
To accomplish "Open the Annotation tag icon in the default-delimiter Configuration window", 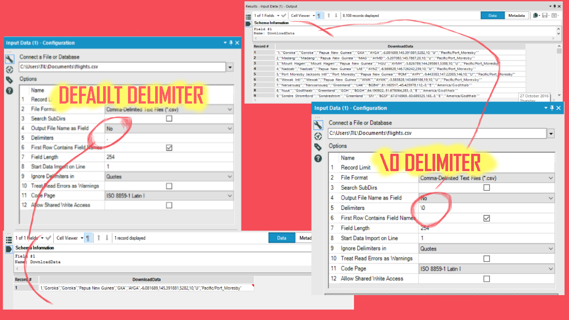I will tap(9, 80).
